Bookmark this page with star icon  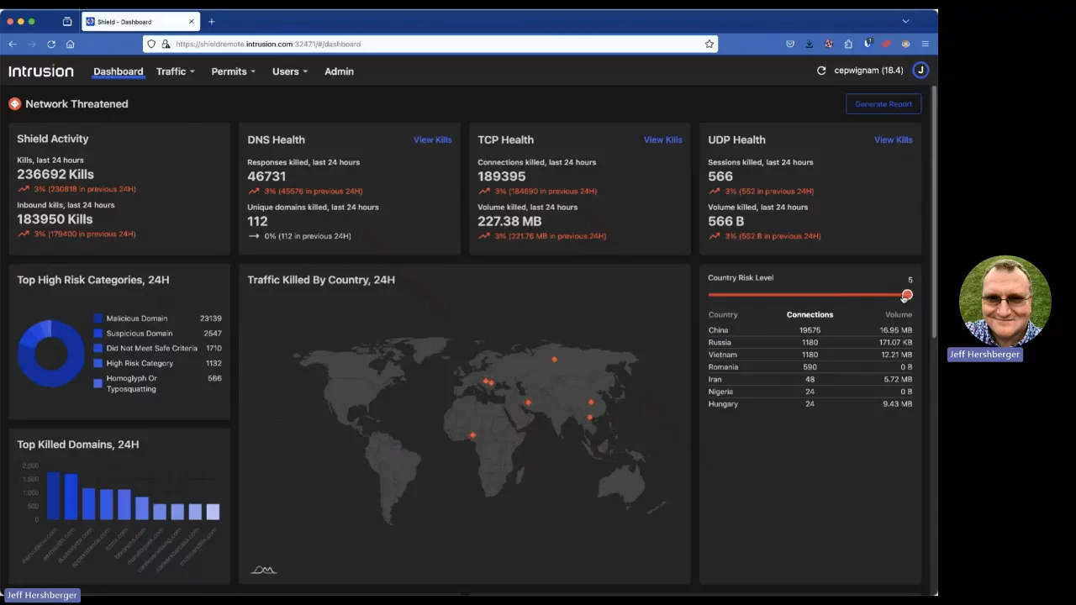click(x=709, y=44)
